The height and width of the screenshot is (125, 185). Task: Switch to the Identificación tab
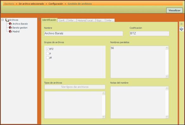click(x=49, y=20)
